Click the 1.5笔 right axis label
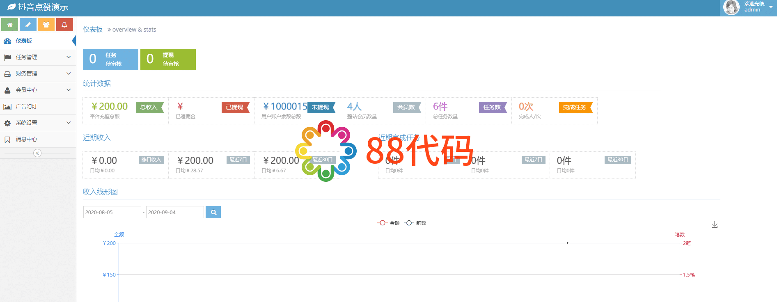 tap(689, 275)
